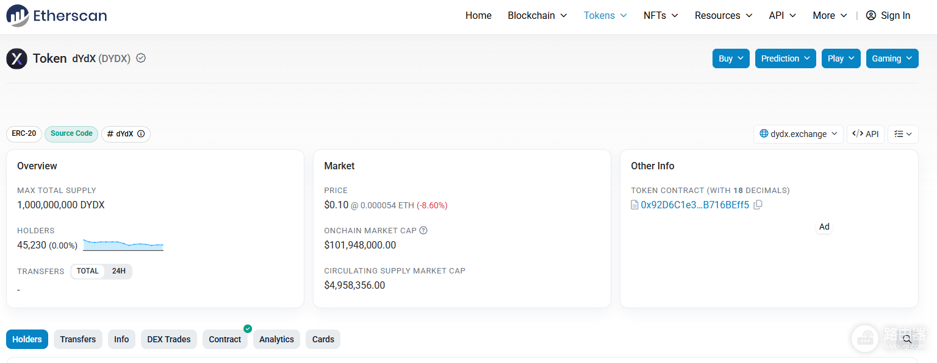Click the green verified badge on the Contract tab

248,329
